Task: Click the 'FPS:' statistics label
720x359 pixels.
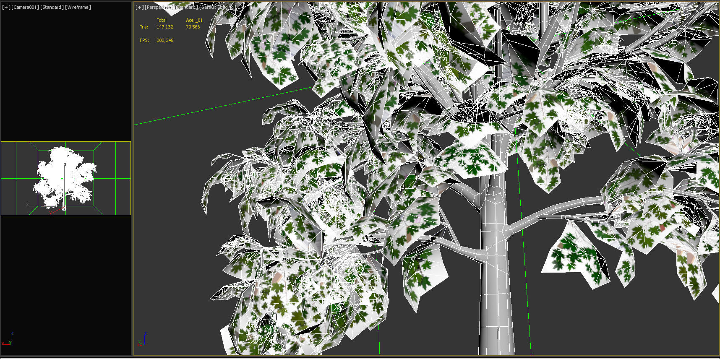Action: pyautogui.click(x=144, y=40)
